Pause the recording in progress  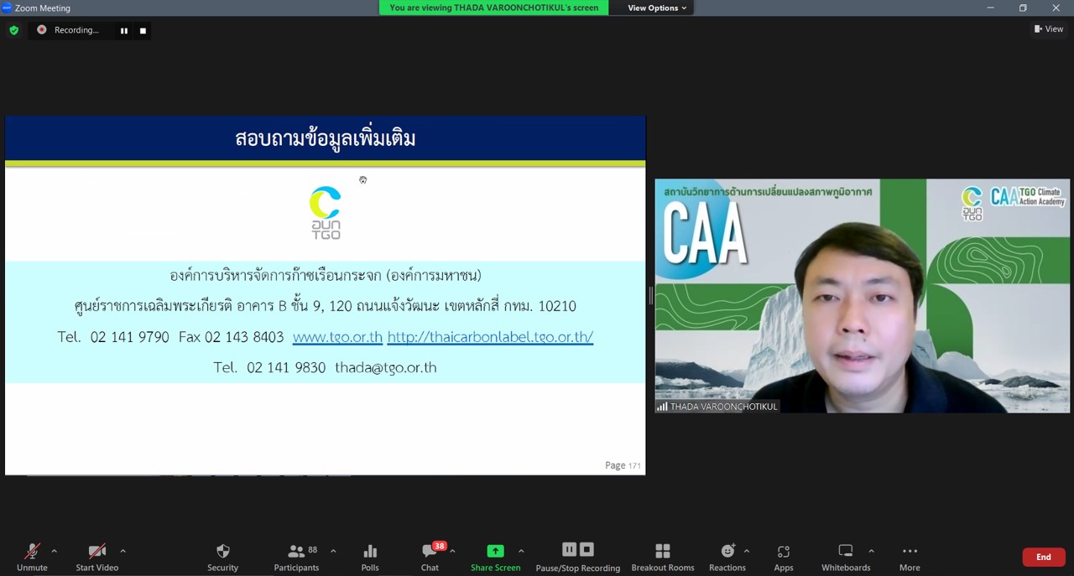click(x=123, y=30)
